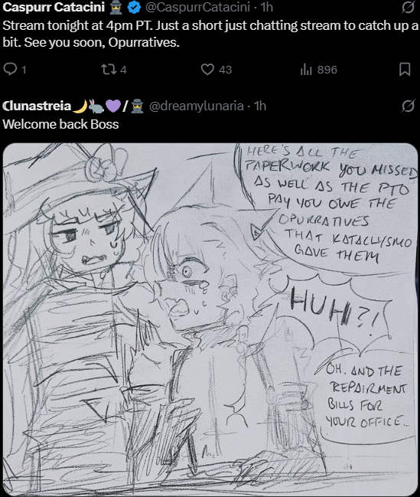Click the repost count 4
The image size is (420, 497).
click(x=123, y=70)
